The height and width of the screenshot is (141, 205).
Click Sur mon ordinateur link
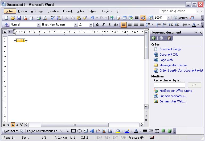click(x=173, y=96)
